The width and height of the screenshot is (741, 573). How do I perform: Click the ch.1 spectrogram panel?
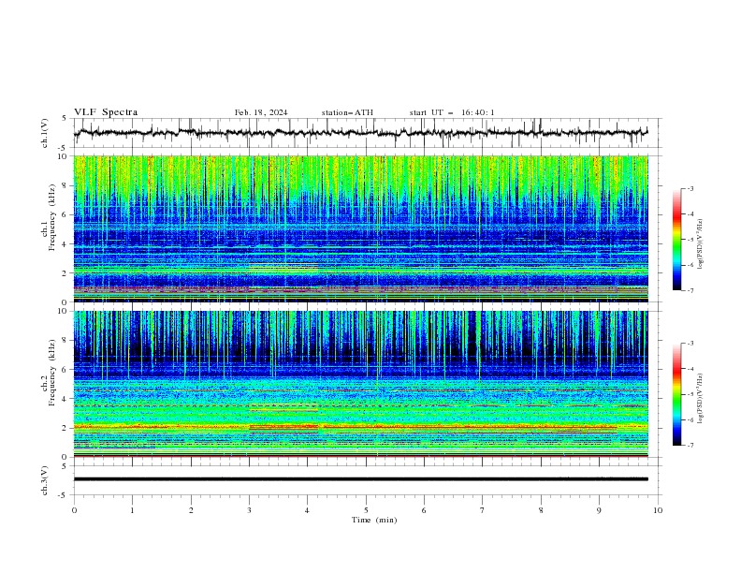click(360, 228)
